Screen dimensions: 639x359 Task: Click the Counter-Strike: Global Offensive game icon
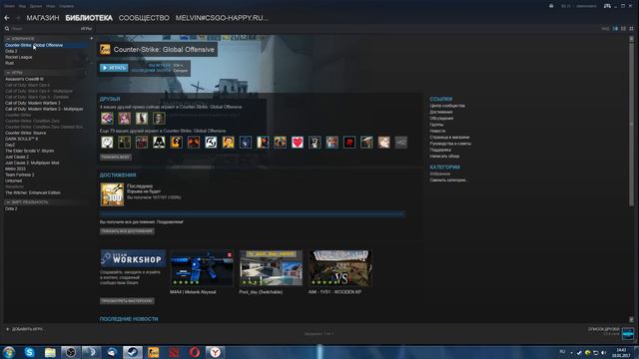(x=105, y=49)
